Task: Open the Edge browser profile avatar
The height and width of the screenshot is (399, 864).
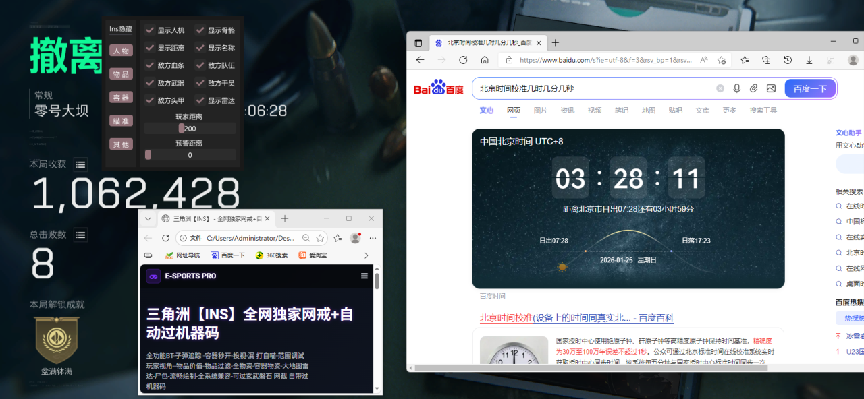Action: [x=853, y=59]
